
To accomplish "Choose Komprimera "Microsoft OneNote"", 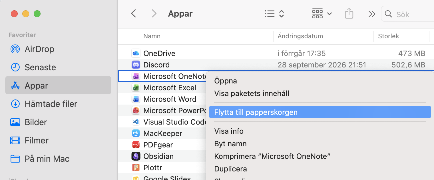I will pyautogui.click(x=272, y=157).
